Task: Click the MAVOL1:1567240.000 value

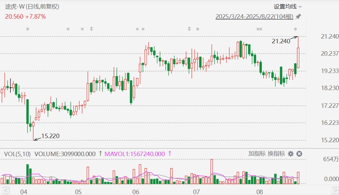Action: (x=135, y=154)
